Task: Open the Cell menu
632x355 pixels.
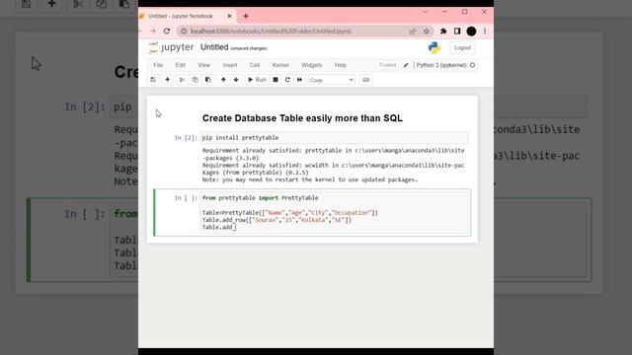Action: coord(255,65)
